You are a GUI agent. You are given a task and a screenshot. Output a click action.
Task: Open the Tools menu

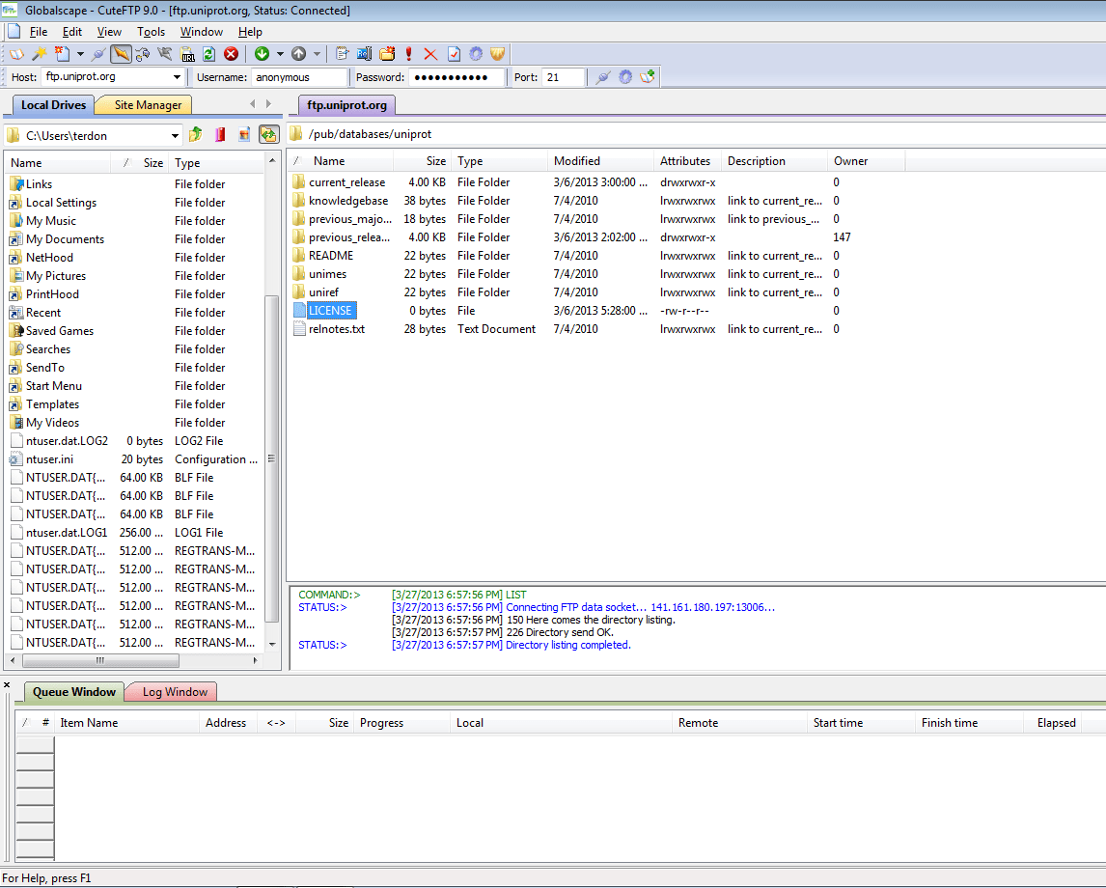(x=151, y=32)
